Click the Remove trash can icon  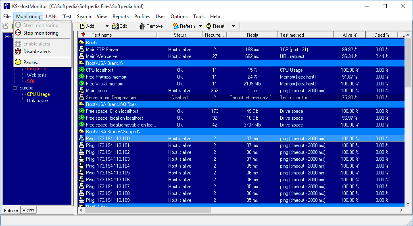click(x=142, y=26)
